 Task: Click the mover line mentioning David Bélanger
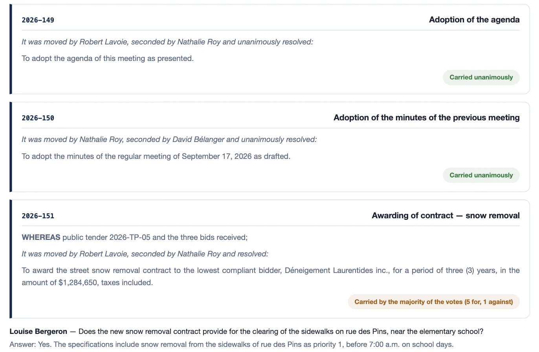point(169,140)
